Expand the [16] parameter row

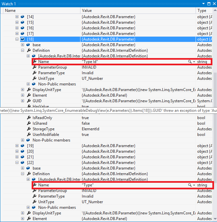(17, 28)
